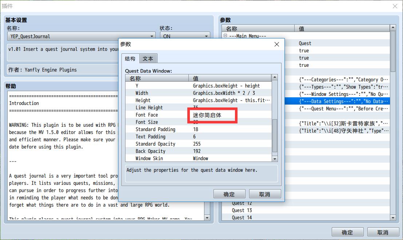Select the ---Window Settings--- parameter row
The image size is (403, 240).
click(x=337, y=94)
